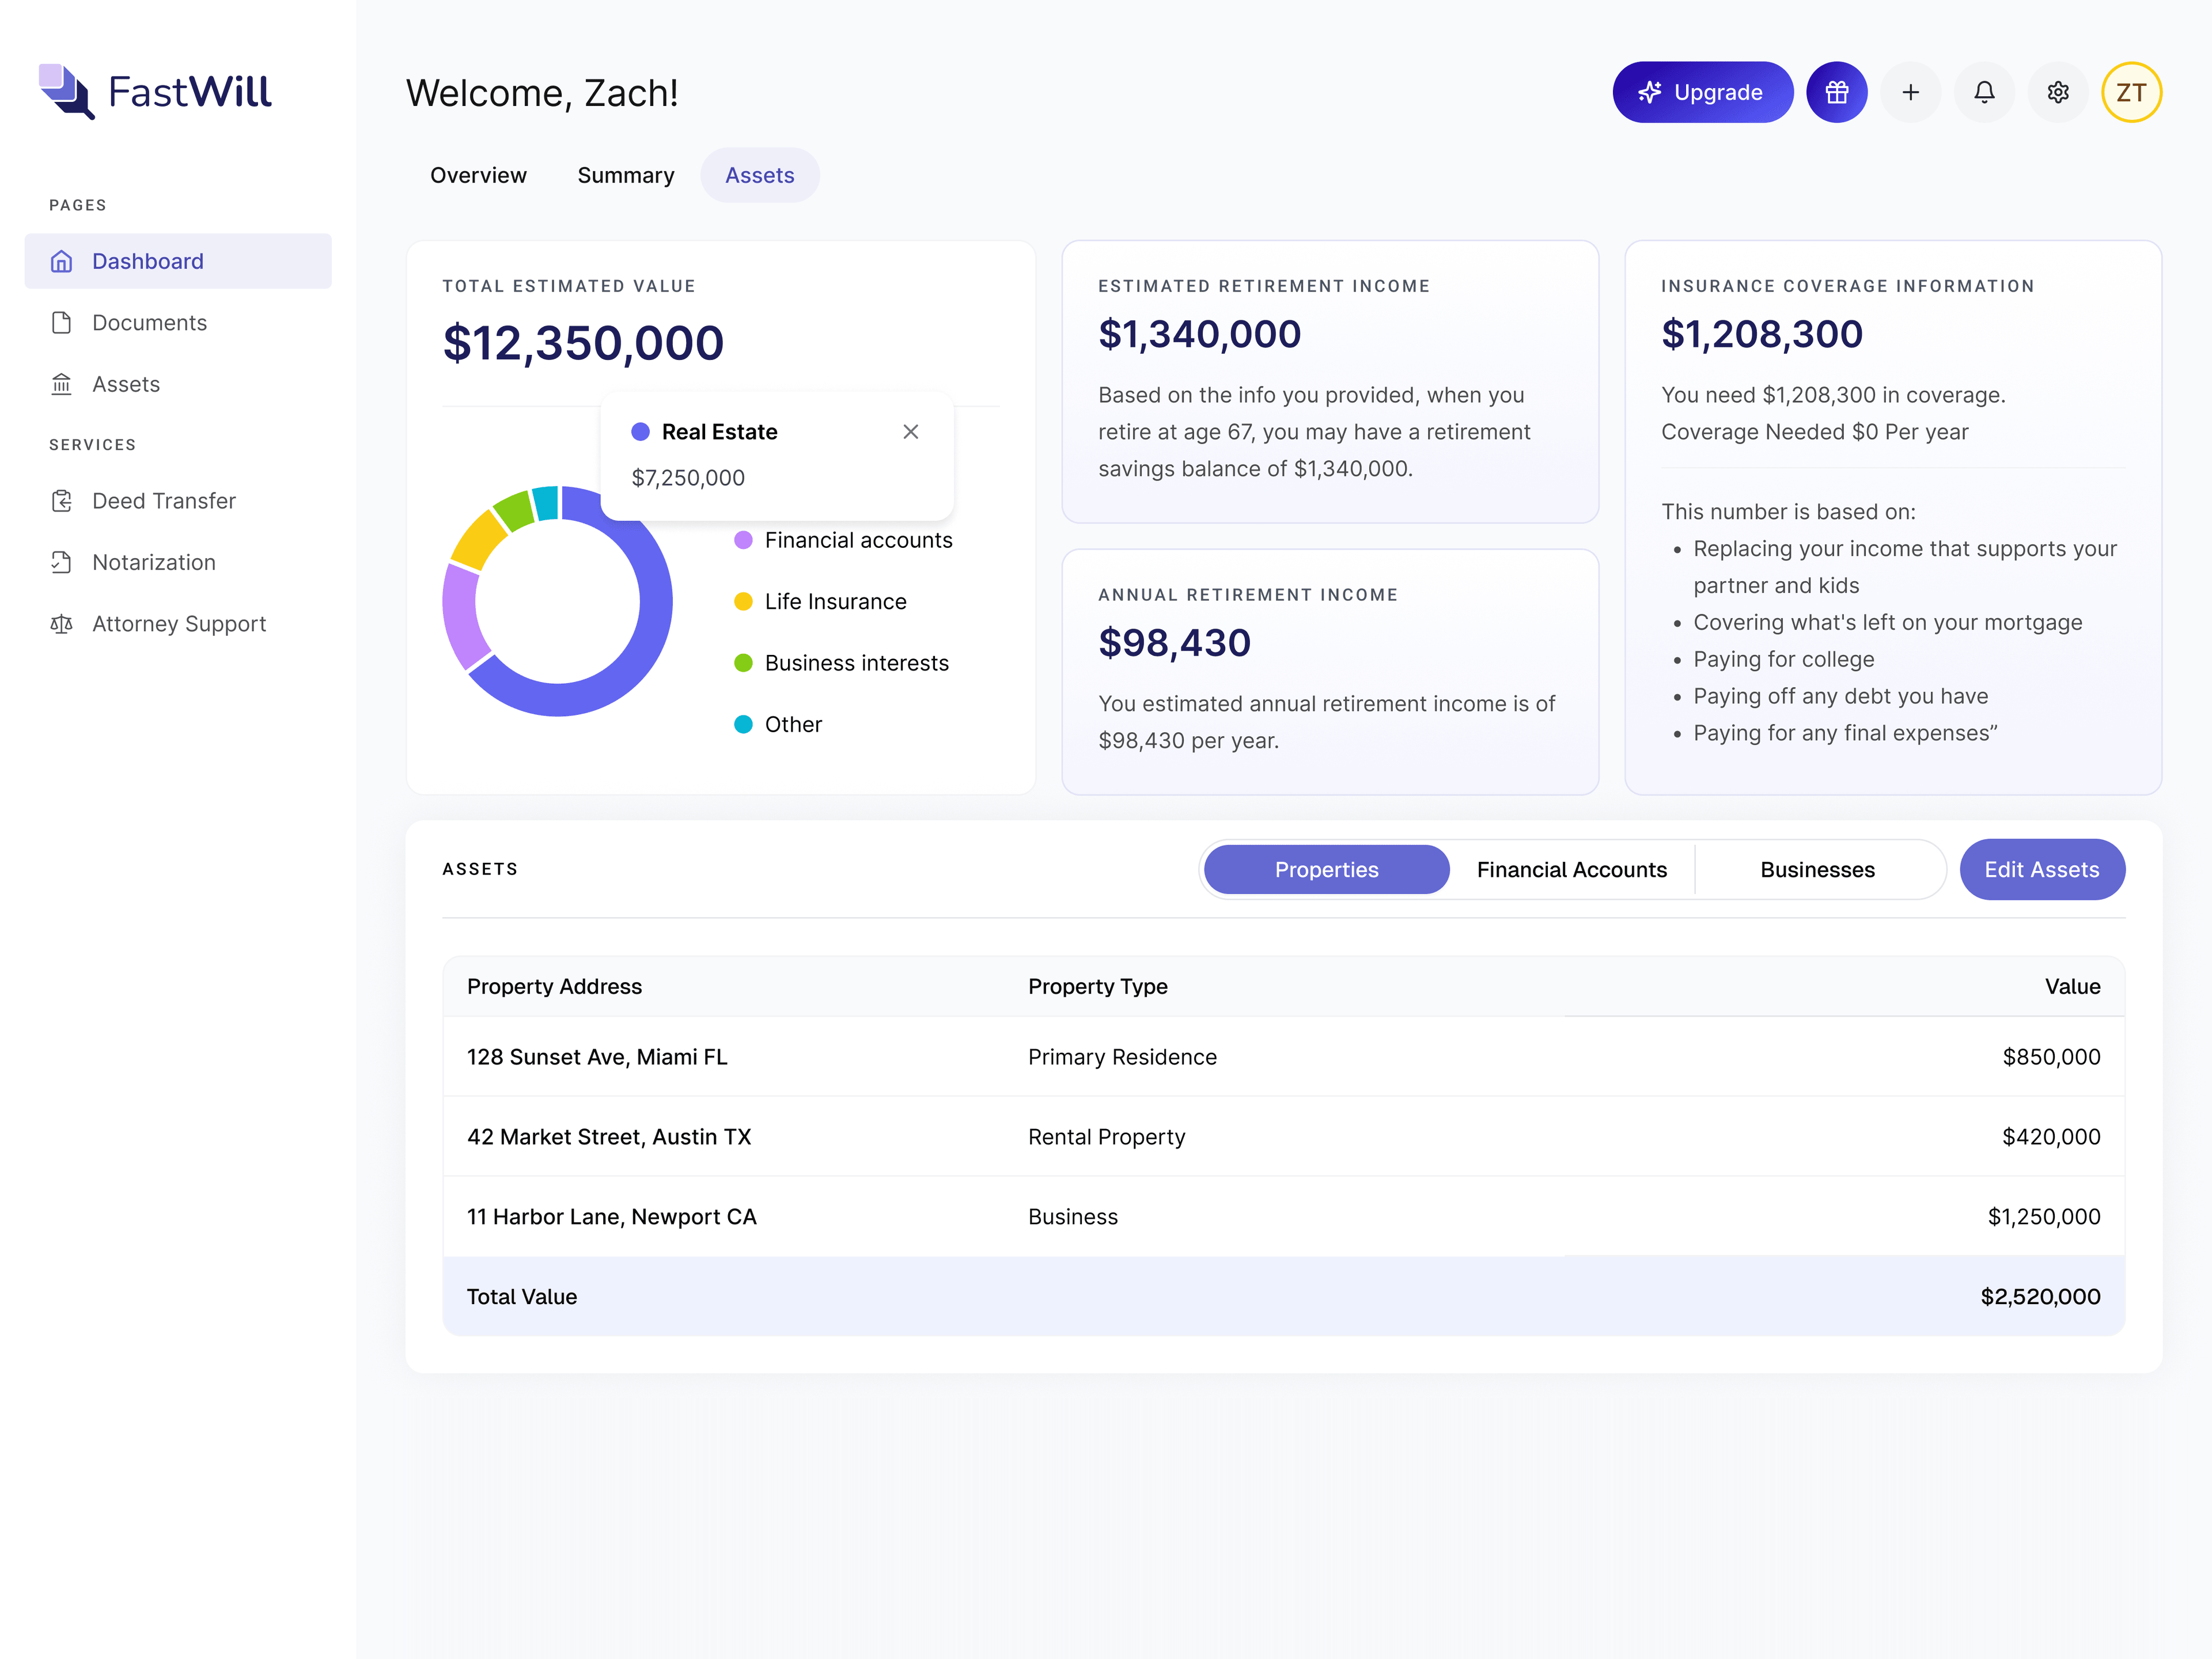Click the Notarization icon
This screenshot has height=1659, width=2212.
[x=62, y=562]
